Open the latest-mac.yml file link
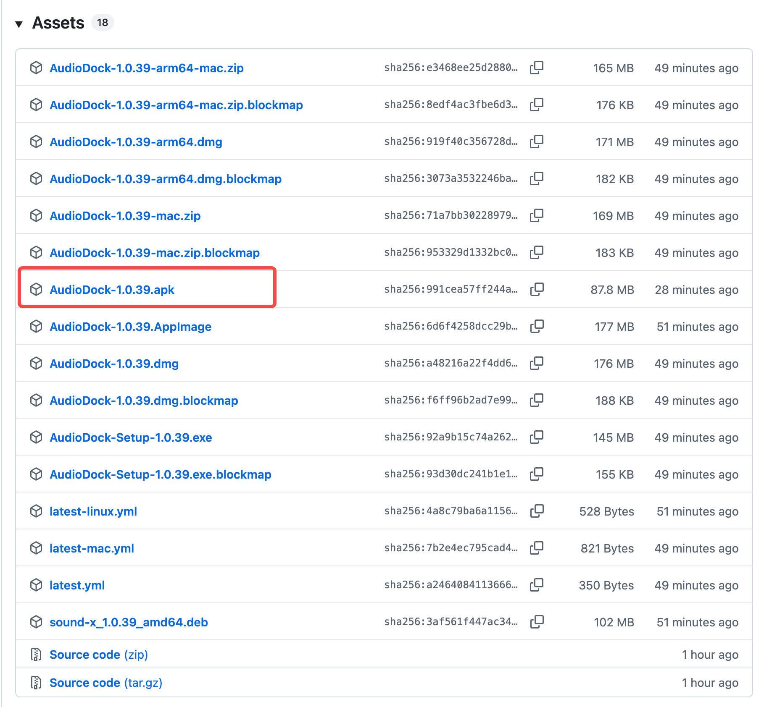Screen dimensions: 764x707 coord(92,548)
